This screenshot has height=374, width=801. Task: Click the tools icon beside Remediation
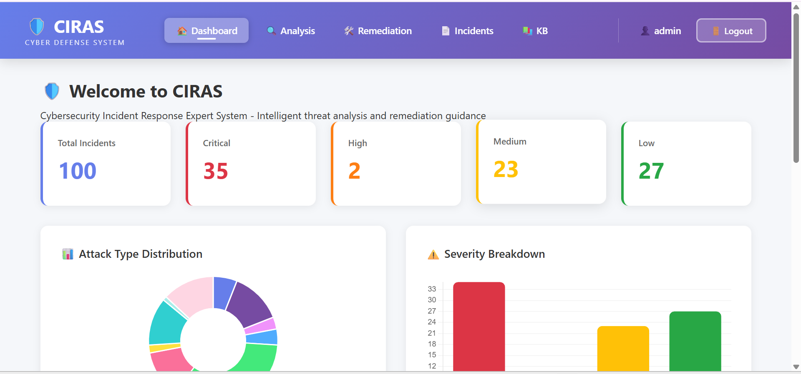coord(349,31)
